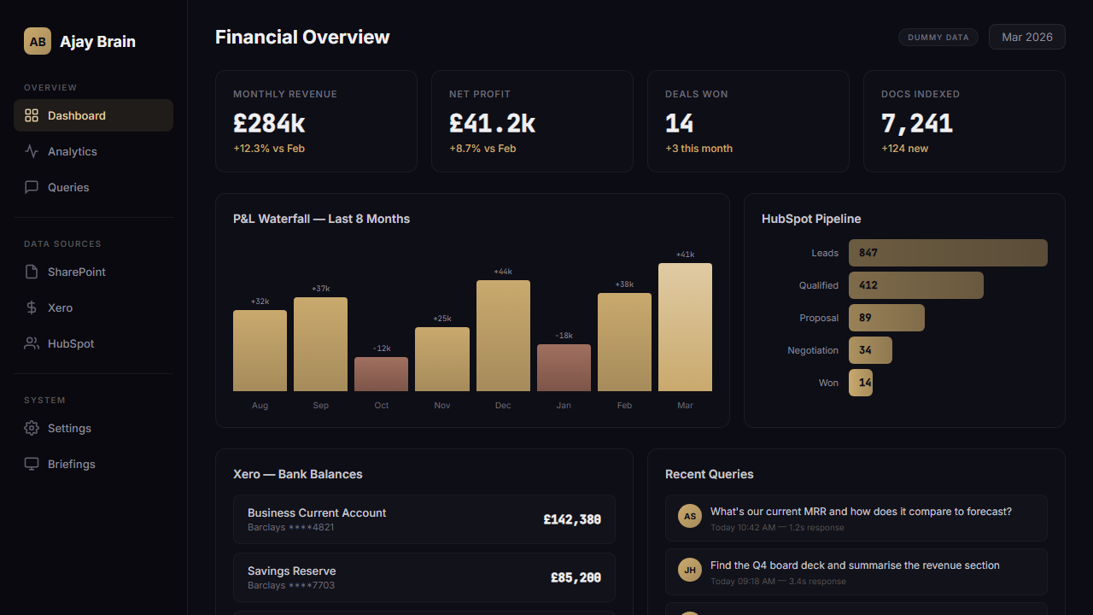The height and width of the screenshot is (615, 1093).
Task: Open the Dashboard grid icon
Action: click(x=32, y=114)
